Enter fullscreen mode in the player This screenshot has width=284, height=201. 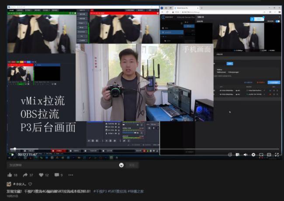[x=277, y=155]
